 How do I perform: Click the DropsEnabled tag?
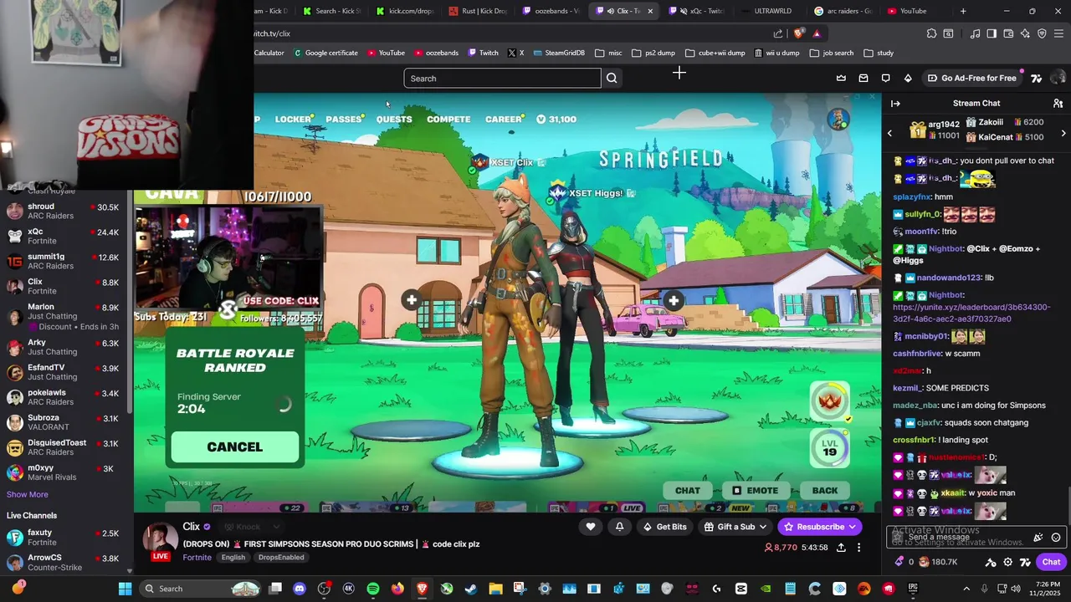pyautogui.click(x=281, y=558)
